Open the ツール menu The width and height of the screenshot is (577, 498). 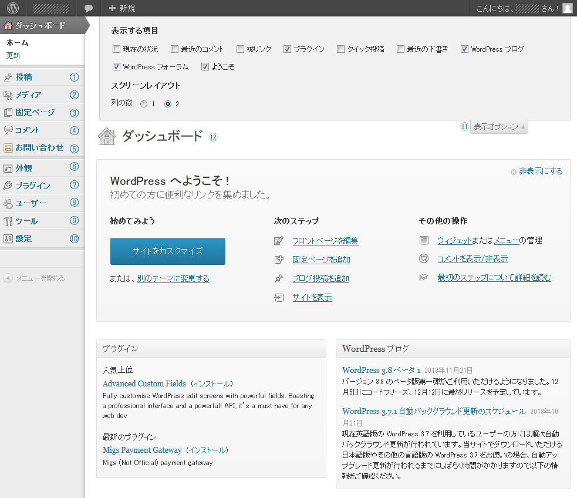(42, 221)
